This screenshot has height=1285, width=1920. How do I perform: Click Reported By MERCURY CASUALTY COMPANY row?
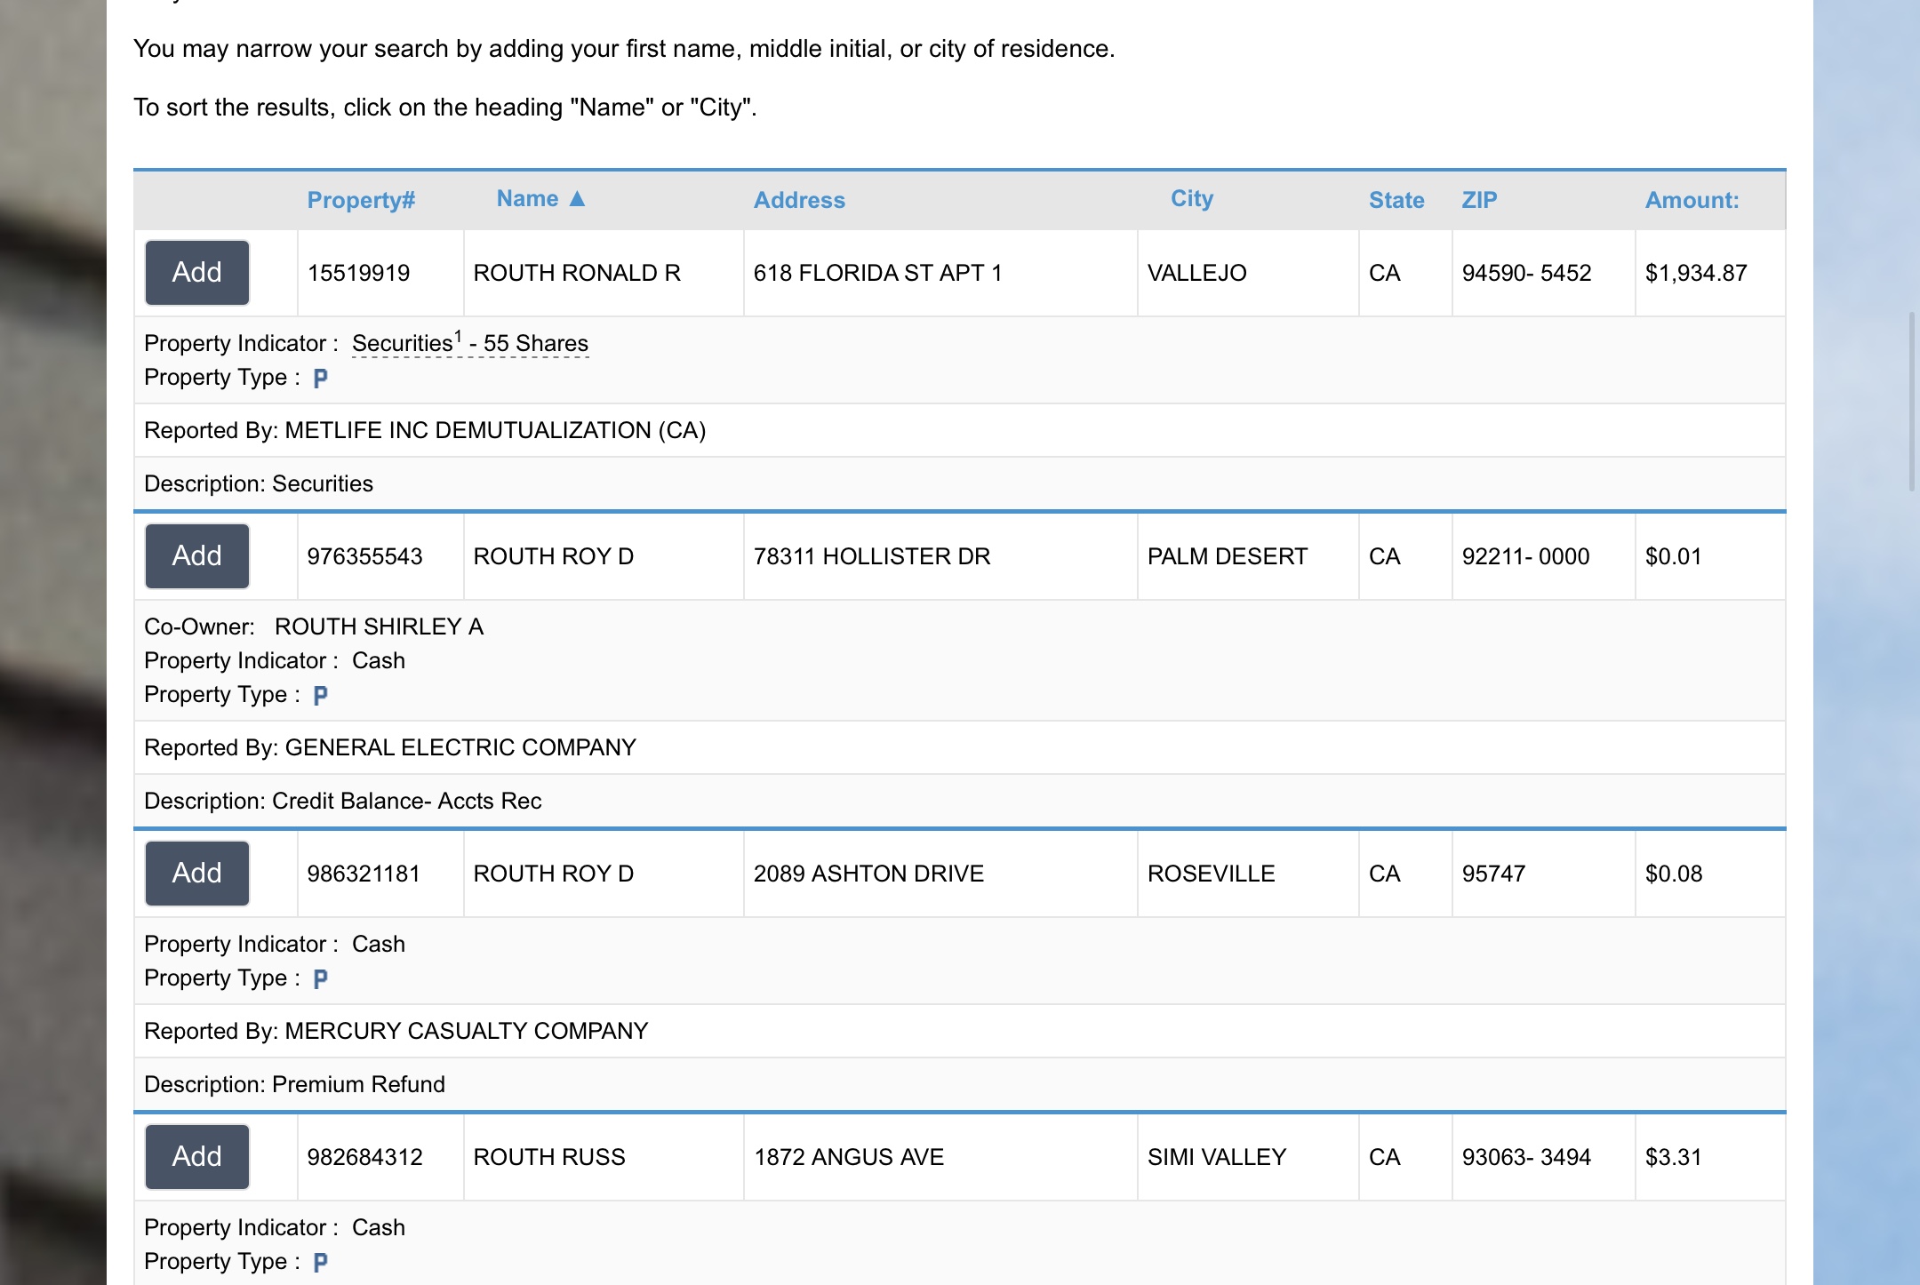tap(959, 1031)
